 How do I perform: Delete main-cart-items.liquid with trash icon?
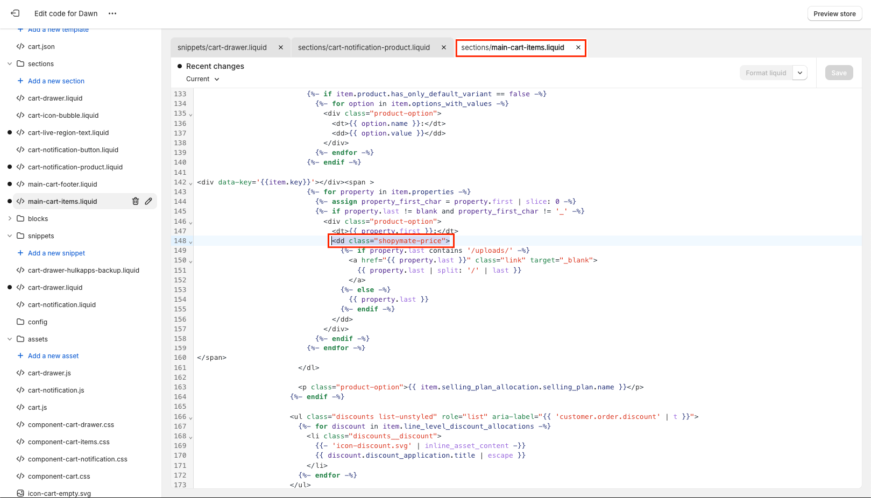pos(136,201)
